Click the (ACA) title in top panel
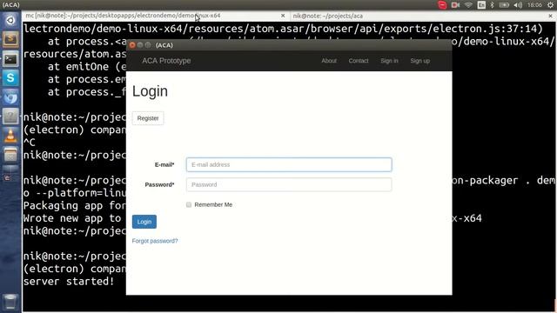The height and width of the screenshot is (313, 557). (10, 5)
